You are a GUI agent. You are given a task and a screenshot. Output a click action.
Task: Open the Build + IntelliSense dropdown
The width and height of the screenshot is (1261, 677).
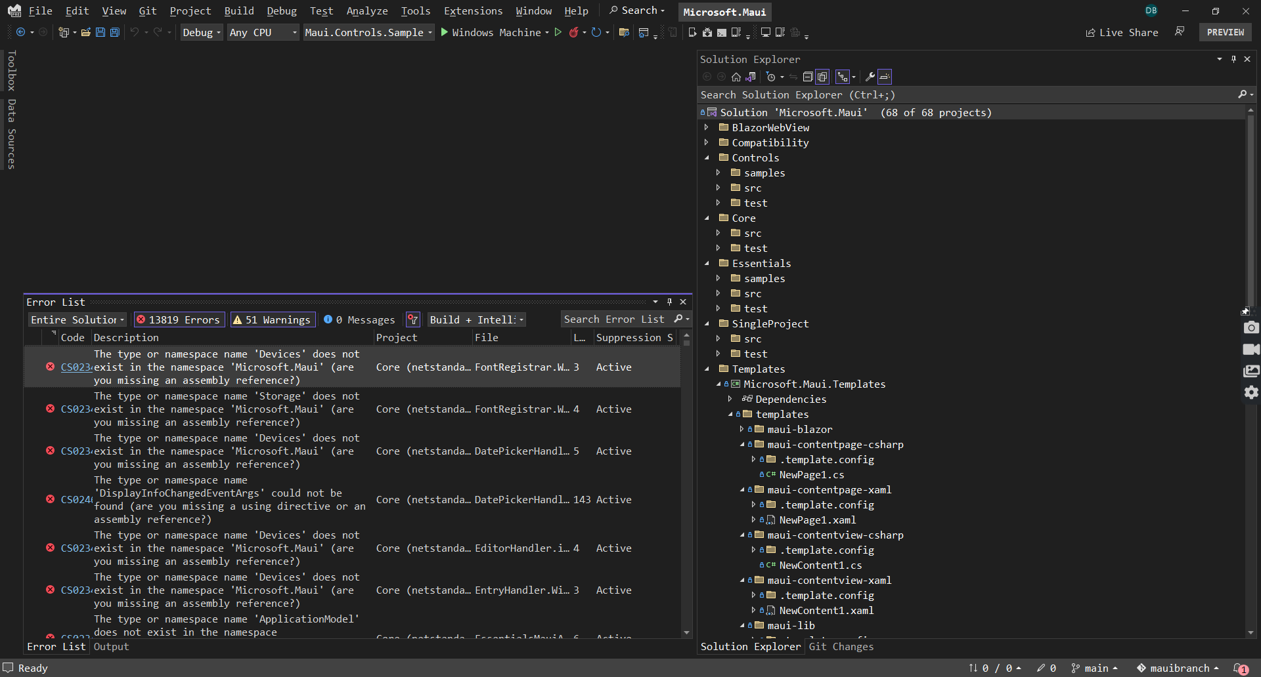click(476, 319)
